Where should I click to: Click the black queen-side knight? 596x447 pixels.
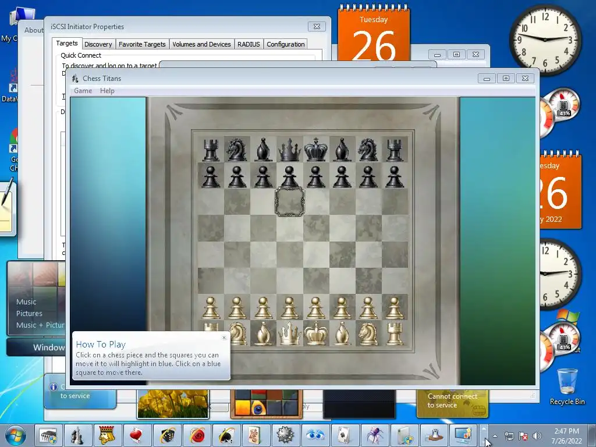click(236, 150)
